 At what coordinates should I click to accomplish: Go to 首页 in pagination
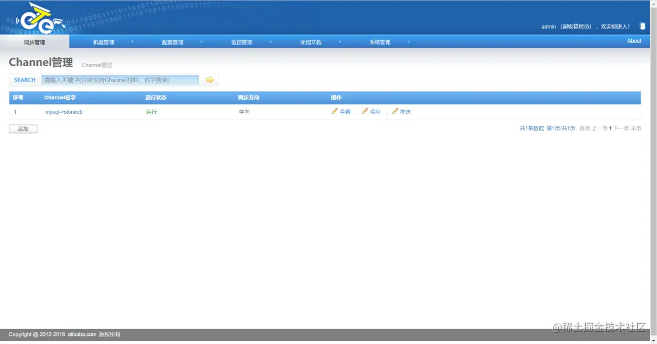click(x=585, y=128)
